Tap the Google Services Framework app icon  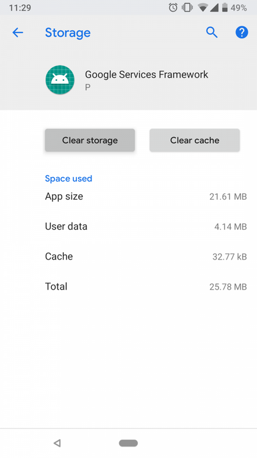(x=60, y=80)
